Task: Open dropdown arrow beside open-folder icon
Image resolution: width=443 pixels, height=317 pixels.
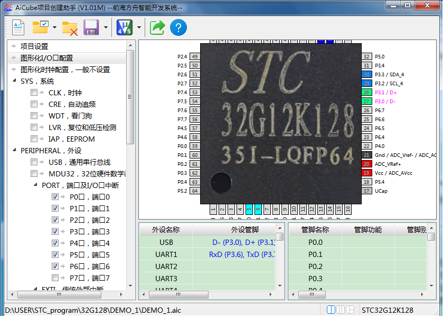Action: point(54,27)
